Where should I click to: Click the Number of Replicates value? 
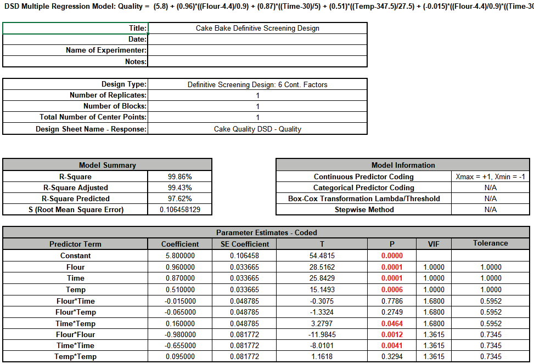click(258, 95)
